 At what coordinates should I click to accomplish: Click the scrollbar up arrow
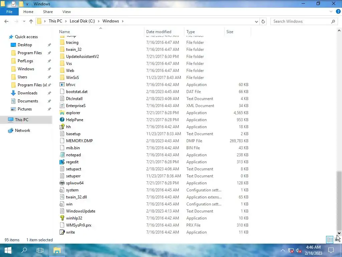pos(339,30)
